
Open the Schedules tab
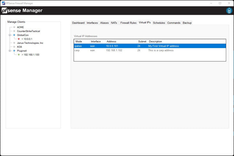pyautogui.click(x=159, y=23)
